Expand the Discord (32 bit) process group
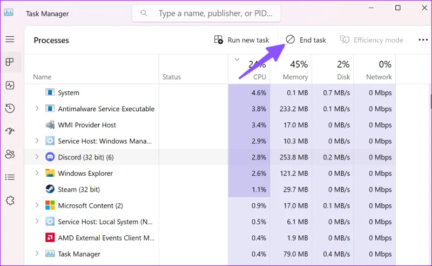 (37, 157)
